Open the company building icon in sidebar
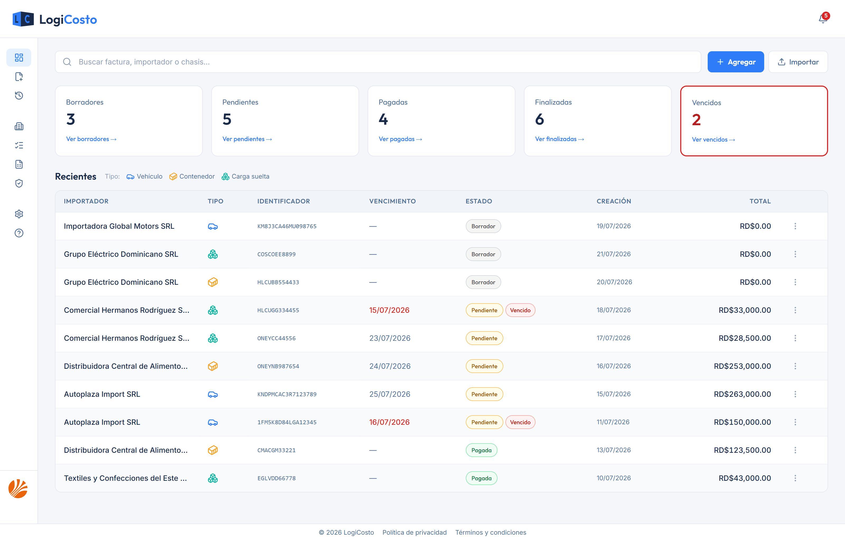 19,127
